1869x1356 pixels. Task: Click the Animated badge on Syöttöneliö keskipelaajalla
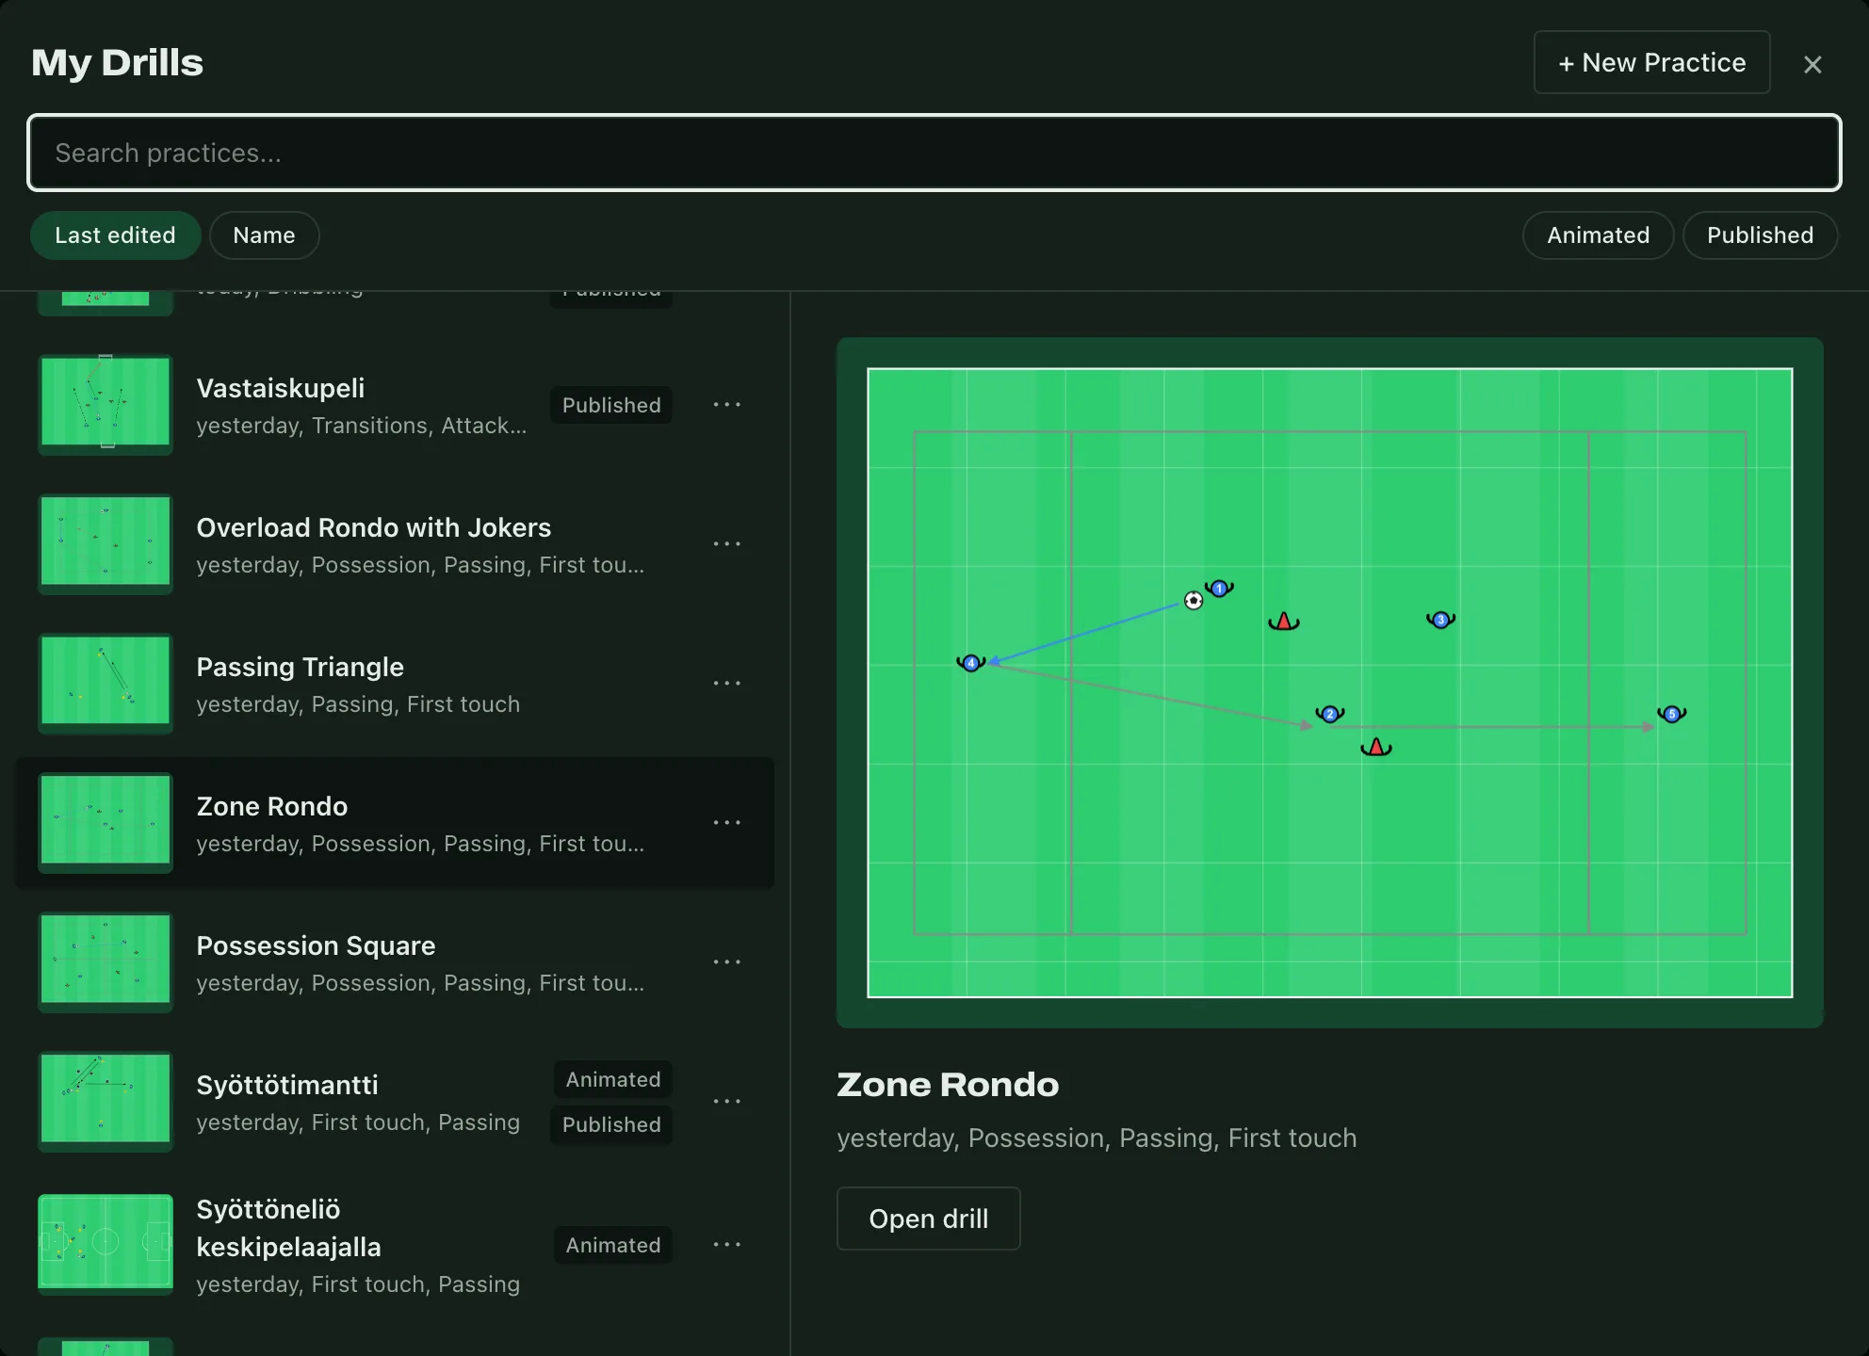[x=613, y=1245]
